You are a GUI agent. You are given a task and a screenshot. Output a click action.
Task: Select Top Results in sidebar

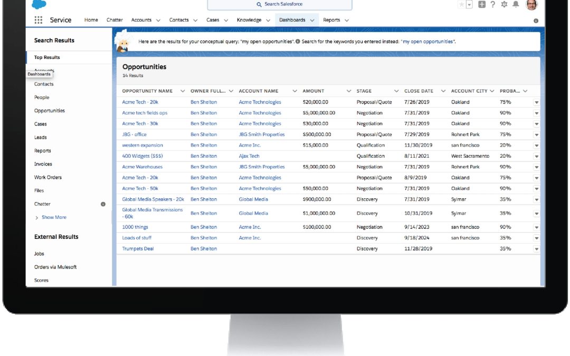tap(47, 57)
